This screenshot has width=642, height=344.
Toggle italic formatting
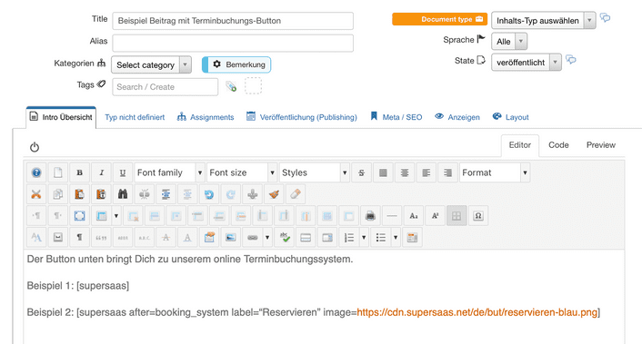coord(101,172)
